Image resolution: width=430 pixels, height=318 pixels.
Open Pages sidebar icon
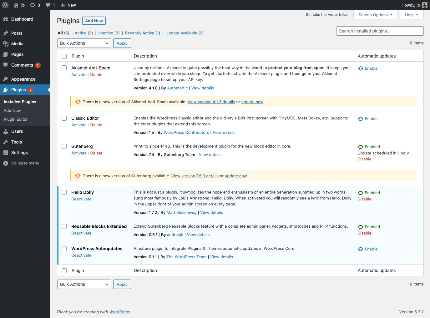6,54
